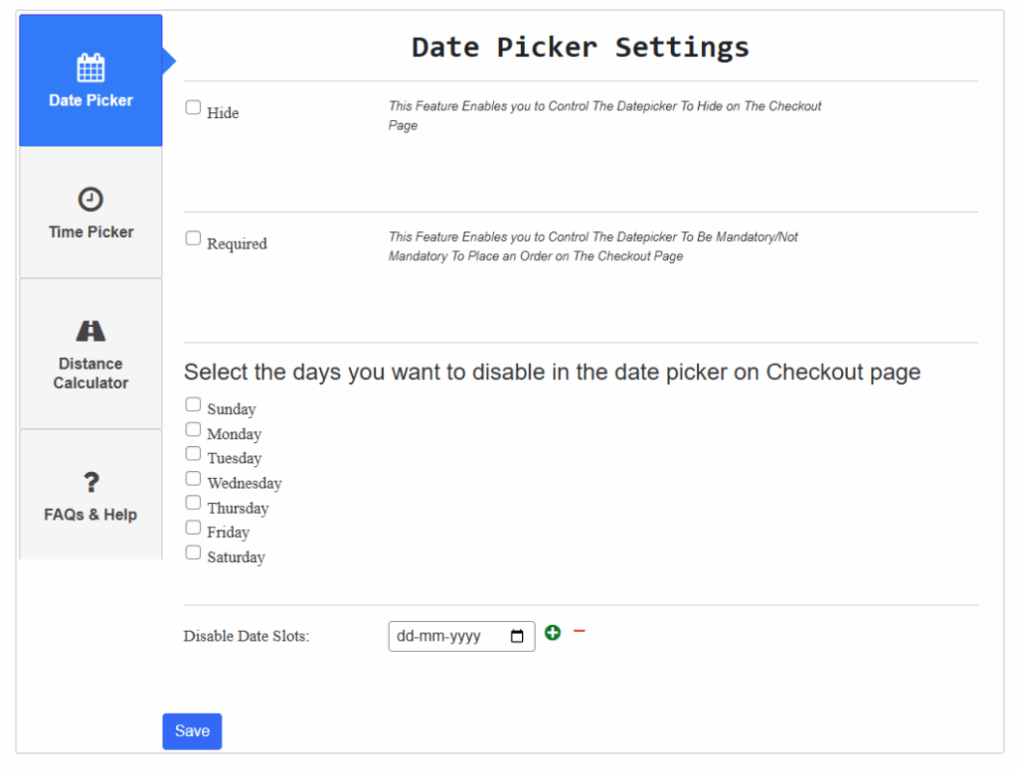Check the Required checkbox
The width and height of the screenshot is (1018, 770).
pos(193,237)
